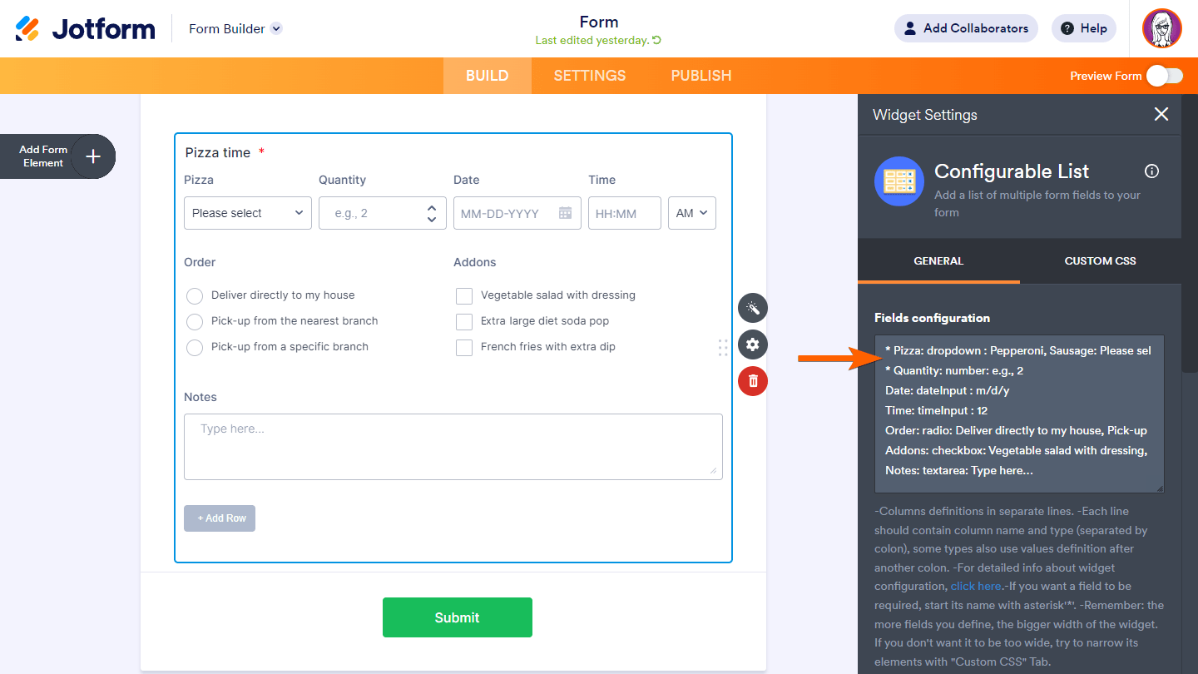Image resolution: width=1198 pixels, height=674 pixels.
Task: Open the widget wizard wand icon
Action: pyautogui.click(x=753, y=308)
